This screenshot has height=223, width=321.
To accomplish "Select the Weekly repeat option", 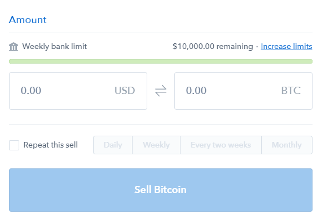I will pos(156,145).
